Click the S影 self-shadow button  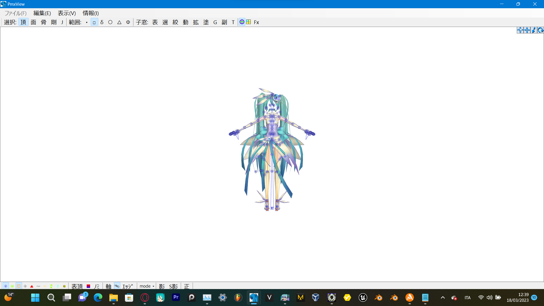point(173,286)
